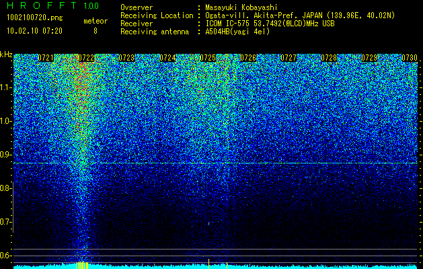The height and width of the screenshot is (269, 423).
Task: Click the yellow meteor detection cluster near 0722
Action: pos(82,265)
